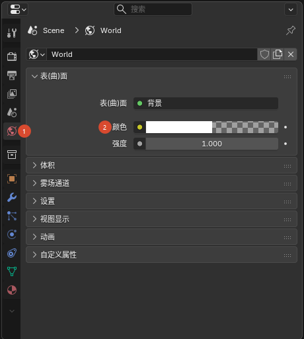Open the Material properties tab icon
Image resolution: width=304 pixels, height=339 pixels.
(12, 290)
